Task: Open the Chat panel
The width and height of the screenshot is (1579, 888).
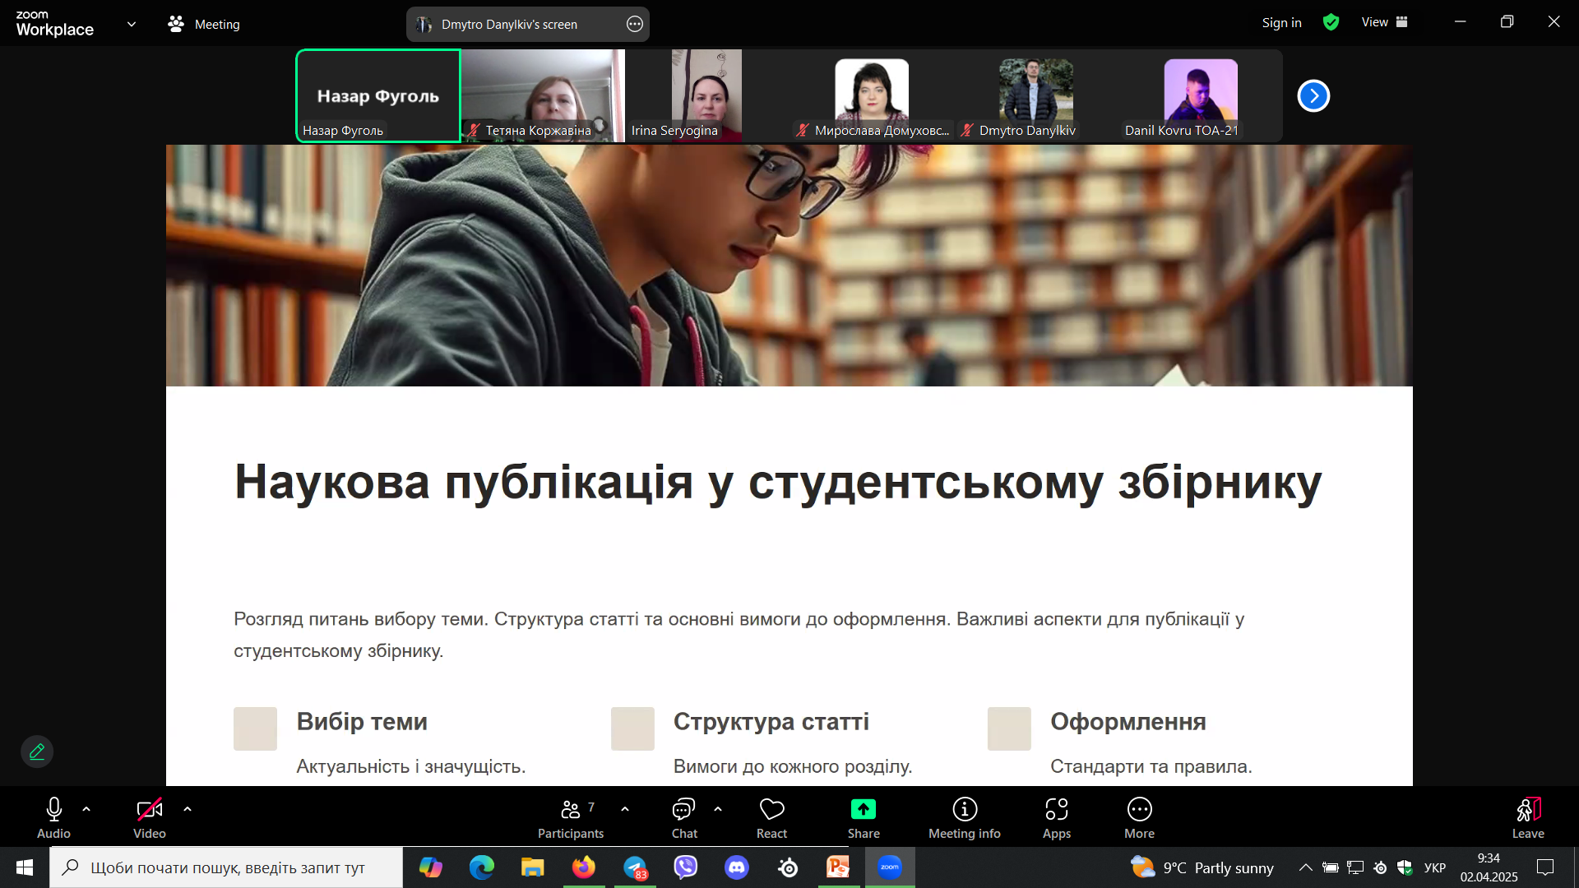Action: 683,818
